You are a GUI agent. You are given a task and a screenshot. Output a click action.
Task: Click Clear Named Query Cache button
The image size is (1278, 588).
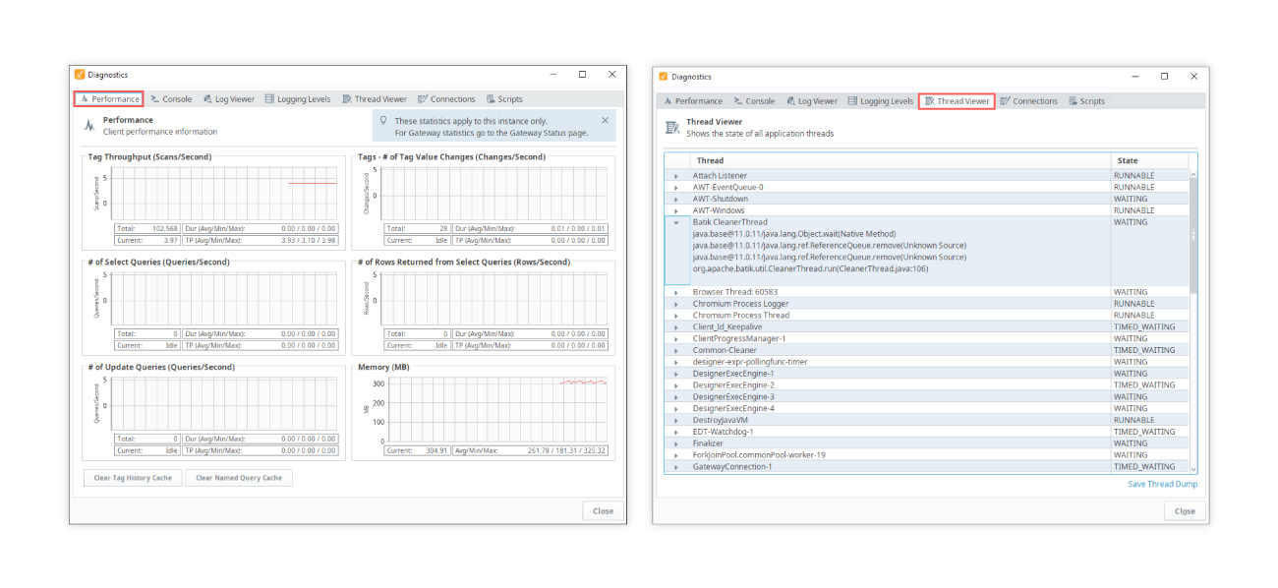239,478
